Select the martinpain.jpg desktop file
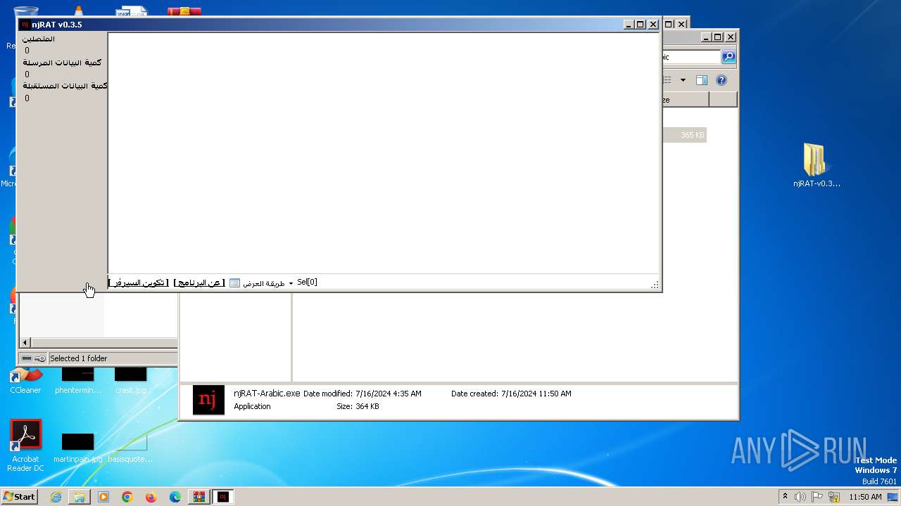The width and height of the screenshot is (901, 506). tap(78, 449)
